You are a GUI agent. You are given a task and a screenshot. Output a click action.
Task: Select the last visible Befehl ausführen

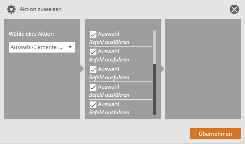coord(109,112)
